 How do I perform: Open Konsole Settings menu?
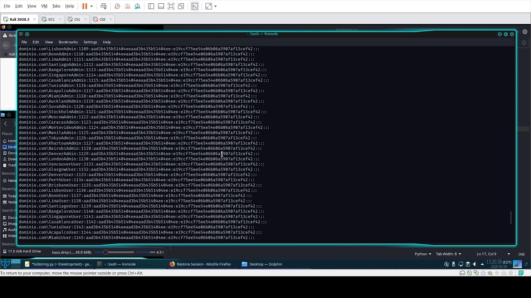[90, 42]
